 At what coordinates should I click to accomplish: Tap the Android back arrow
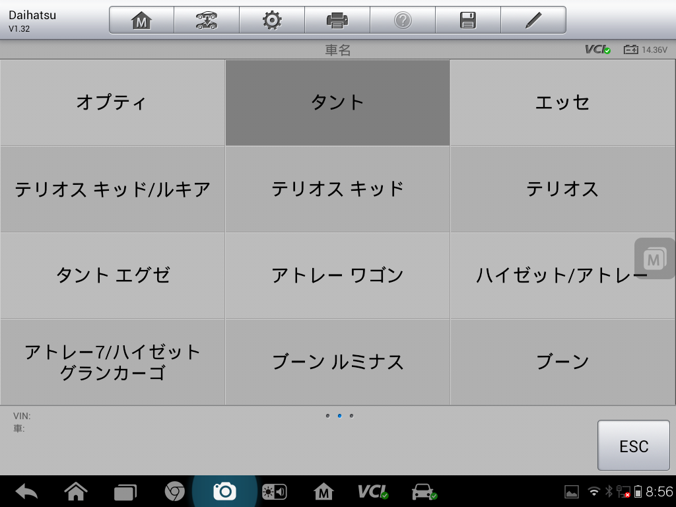[26, 491]
